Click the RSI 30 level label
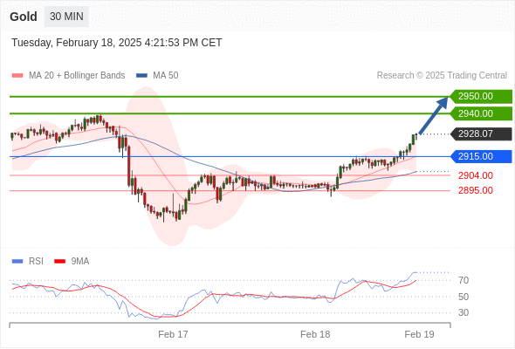 click(x=463, y=312)
